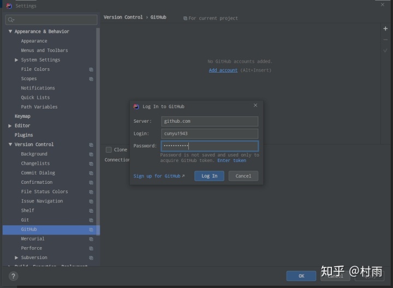Viewport: 393px width, 288px height.
Task: Click the checkmark icon to set the default account
Action: [385, 51]
